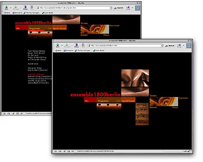203x162 pixels.
Task: Follow 'Impressum' link on front page
Action: (x=183, y=98)
